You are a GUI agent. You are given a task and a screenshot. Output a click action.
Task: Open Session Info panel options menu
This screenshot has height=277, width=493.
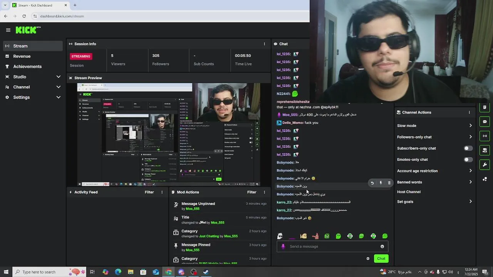264,44
